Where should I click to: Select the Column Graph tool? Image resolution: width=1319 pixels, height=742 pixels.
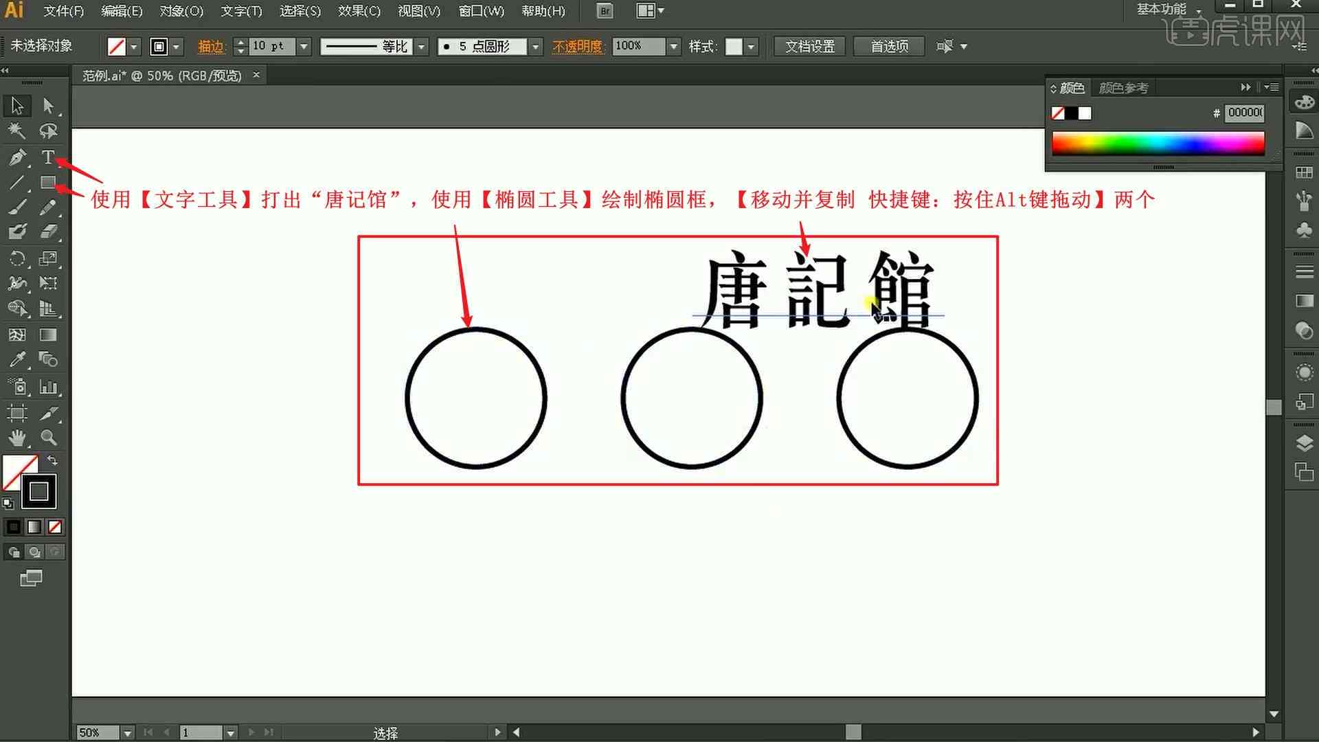pyautogui.click(x=48, y=387)
